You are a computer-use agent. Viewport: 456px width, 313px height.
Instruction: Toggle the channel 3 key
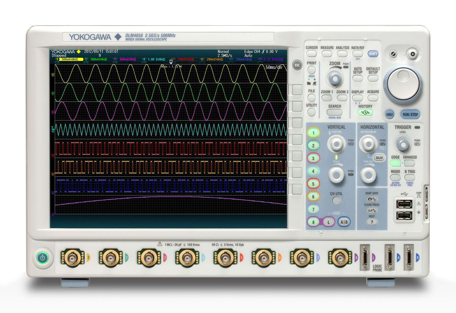click(x=313, y=158)
